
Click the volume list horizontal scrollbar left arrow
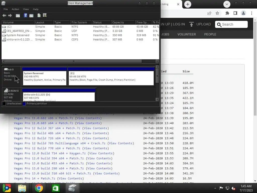[x=4, y=61]
